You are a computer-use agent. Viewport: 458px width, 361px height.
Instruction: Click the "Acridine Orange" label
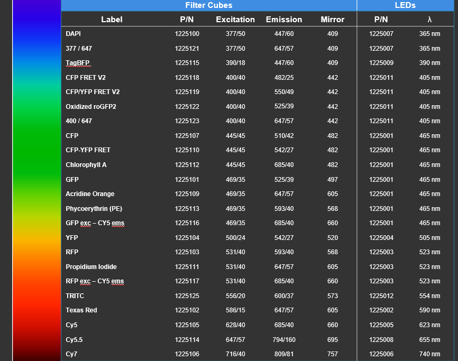(x=90, y=194)
